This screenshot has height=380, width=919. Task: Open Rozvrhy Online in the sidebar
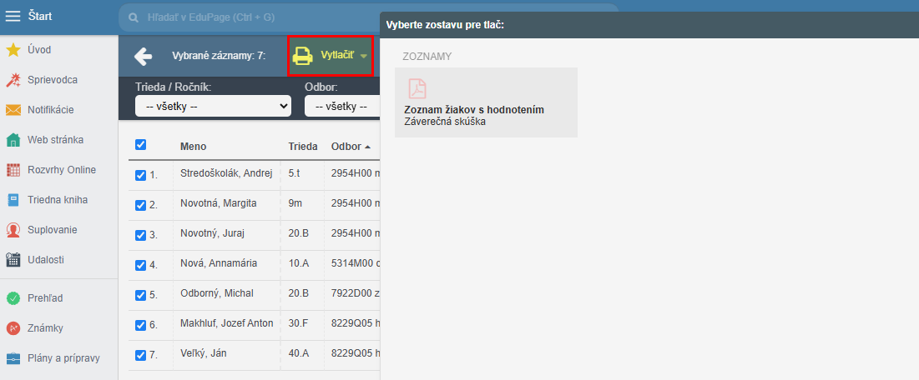point(62,170)
